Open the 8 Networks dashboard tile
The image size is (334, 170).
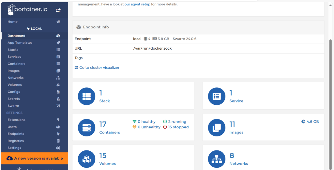(263, 158)
